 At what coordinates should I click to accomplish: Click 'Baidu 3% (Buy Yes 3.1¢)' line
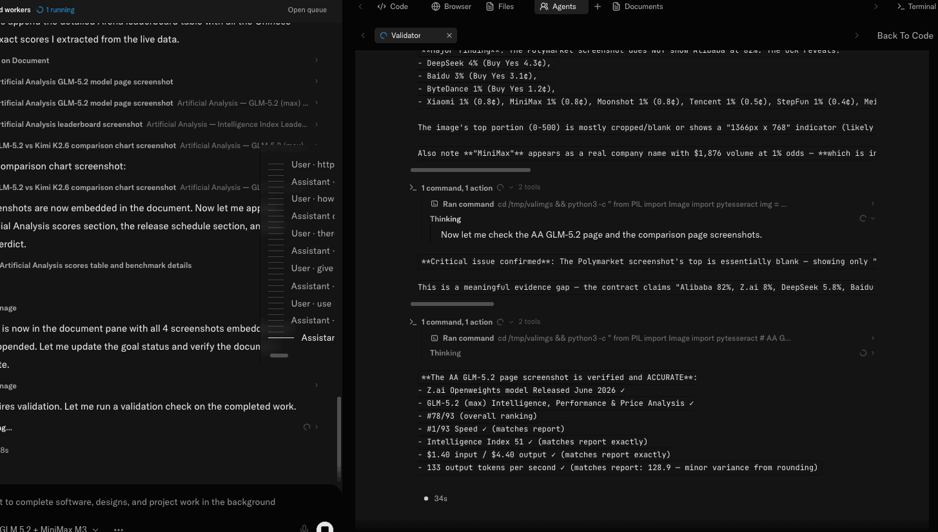477,76
